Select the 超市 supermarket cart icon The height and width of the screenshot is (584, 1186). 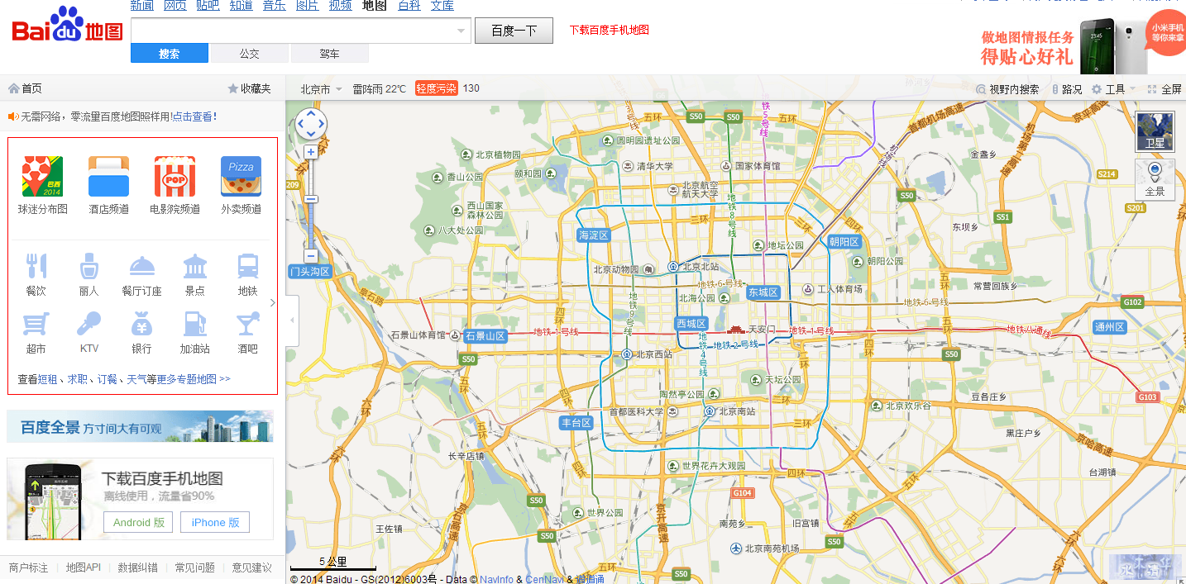[36, 323]
